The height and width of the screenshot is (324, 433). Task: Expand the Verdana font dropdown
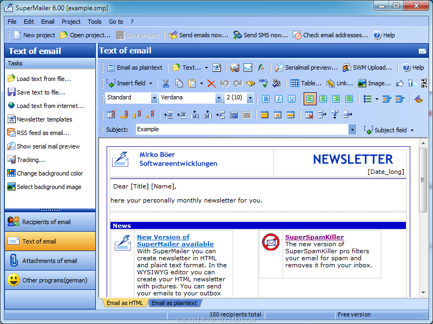[219, 98]
